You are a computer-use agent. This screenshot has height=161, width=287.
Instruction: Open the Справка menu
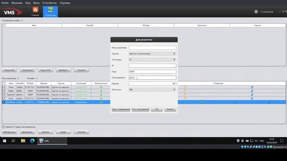click(x=65, y=3)
